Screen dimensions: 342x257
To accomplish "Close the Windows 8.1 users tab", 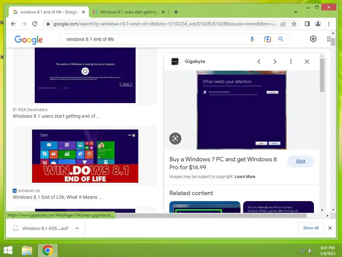I will 163,12.
